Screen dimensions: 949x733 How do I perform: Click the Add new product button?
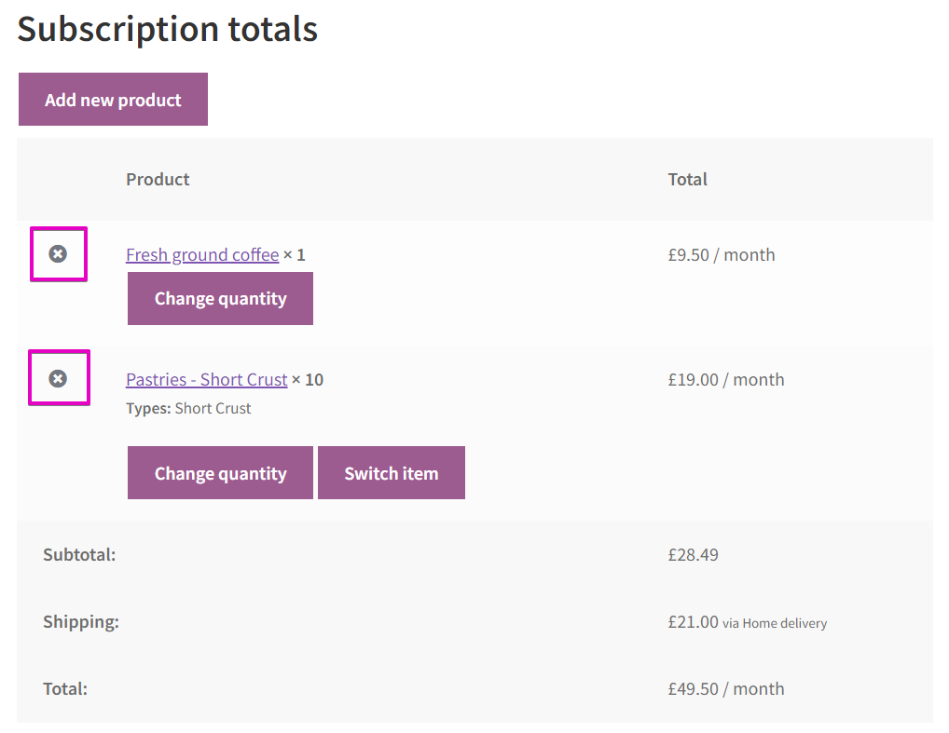click(113, 100)
